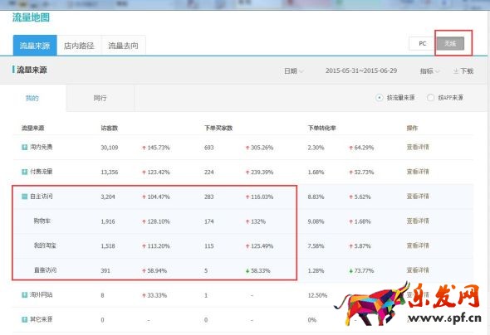This screenshot has height=335, width=490.
Task: View details for 淘内免费 row
Action: pyautogui.click(x=418, y=147)
